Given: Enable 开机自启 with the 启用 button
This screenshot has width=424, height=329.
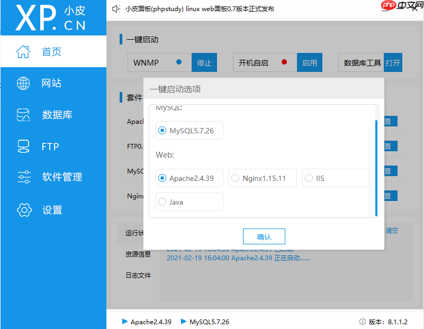Looking at the screenshot, I should [x=310, y=62].
